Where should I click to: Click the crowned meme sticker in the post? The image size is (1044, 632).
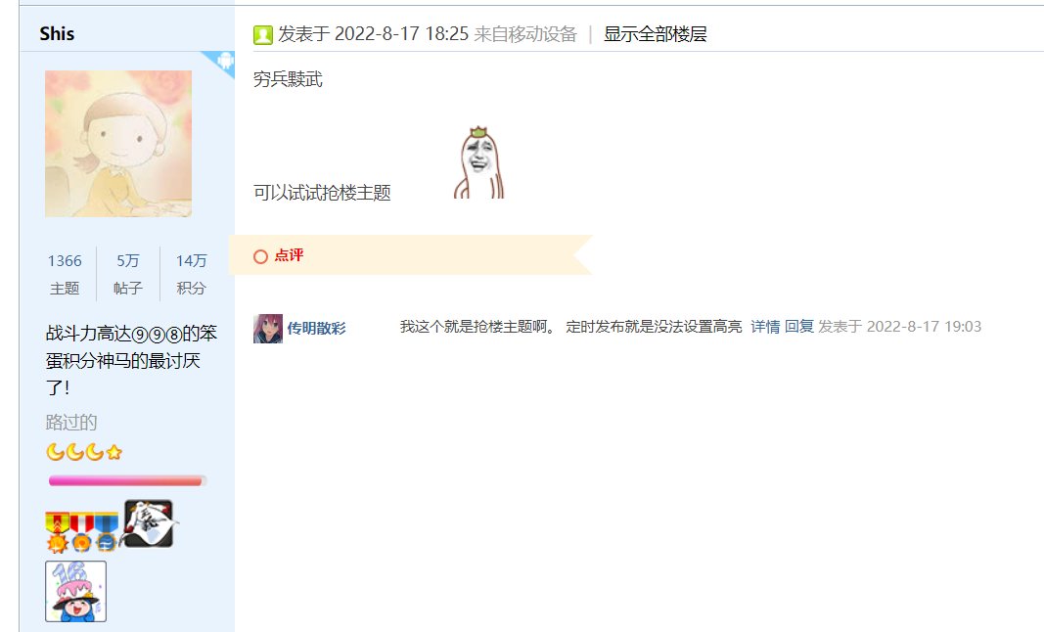478,162
